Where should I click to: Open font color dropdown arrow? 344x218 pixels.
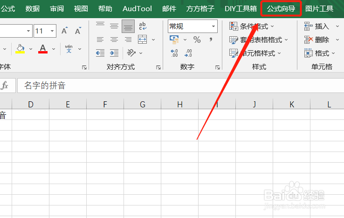pyautogui.click(x=54, y=49)
